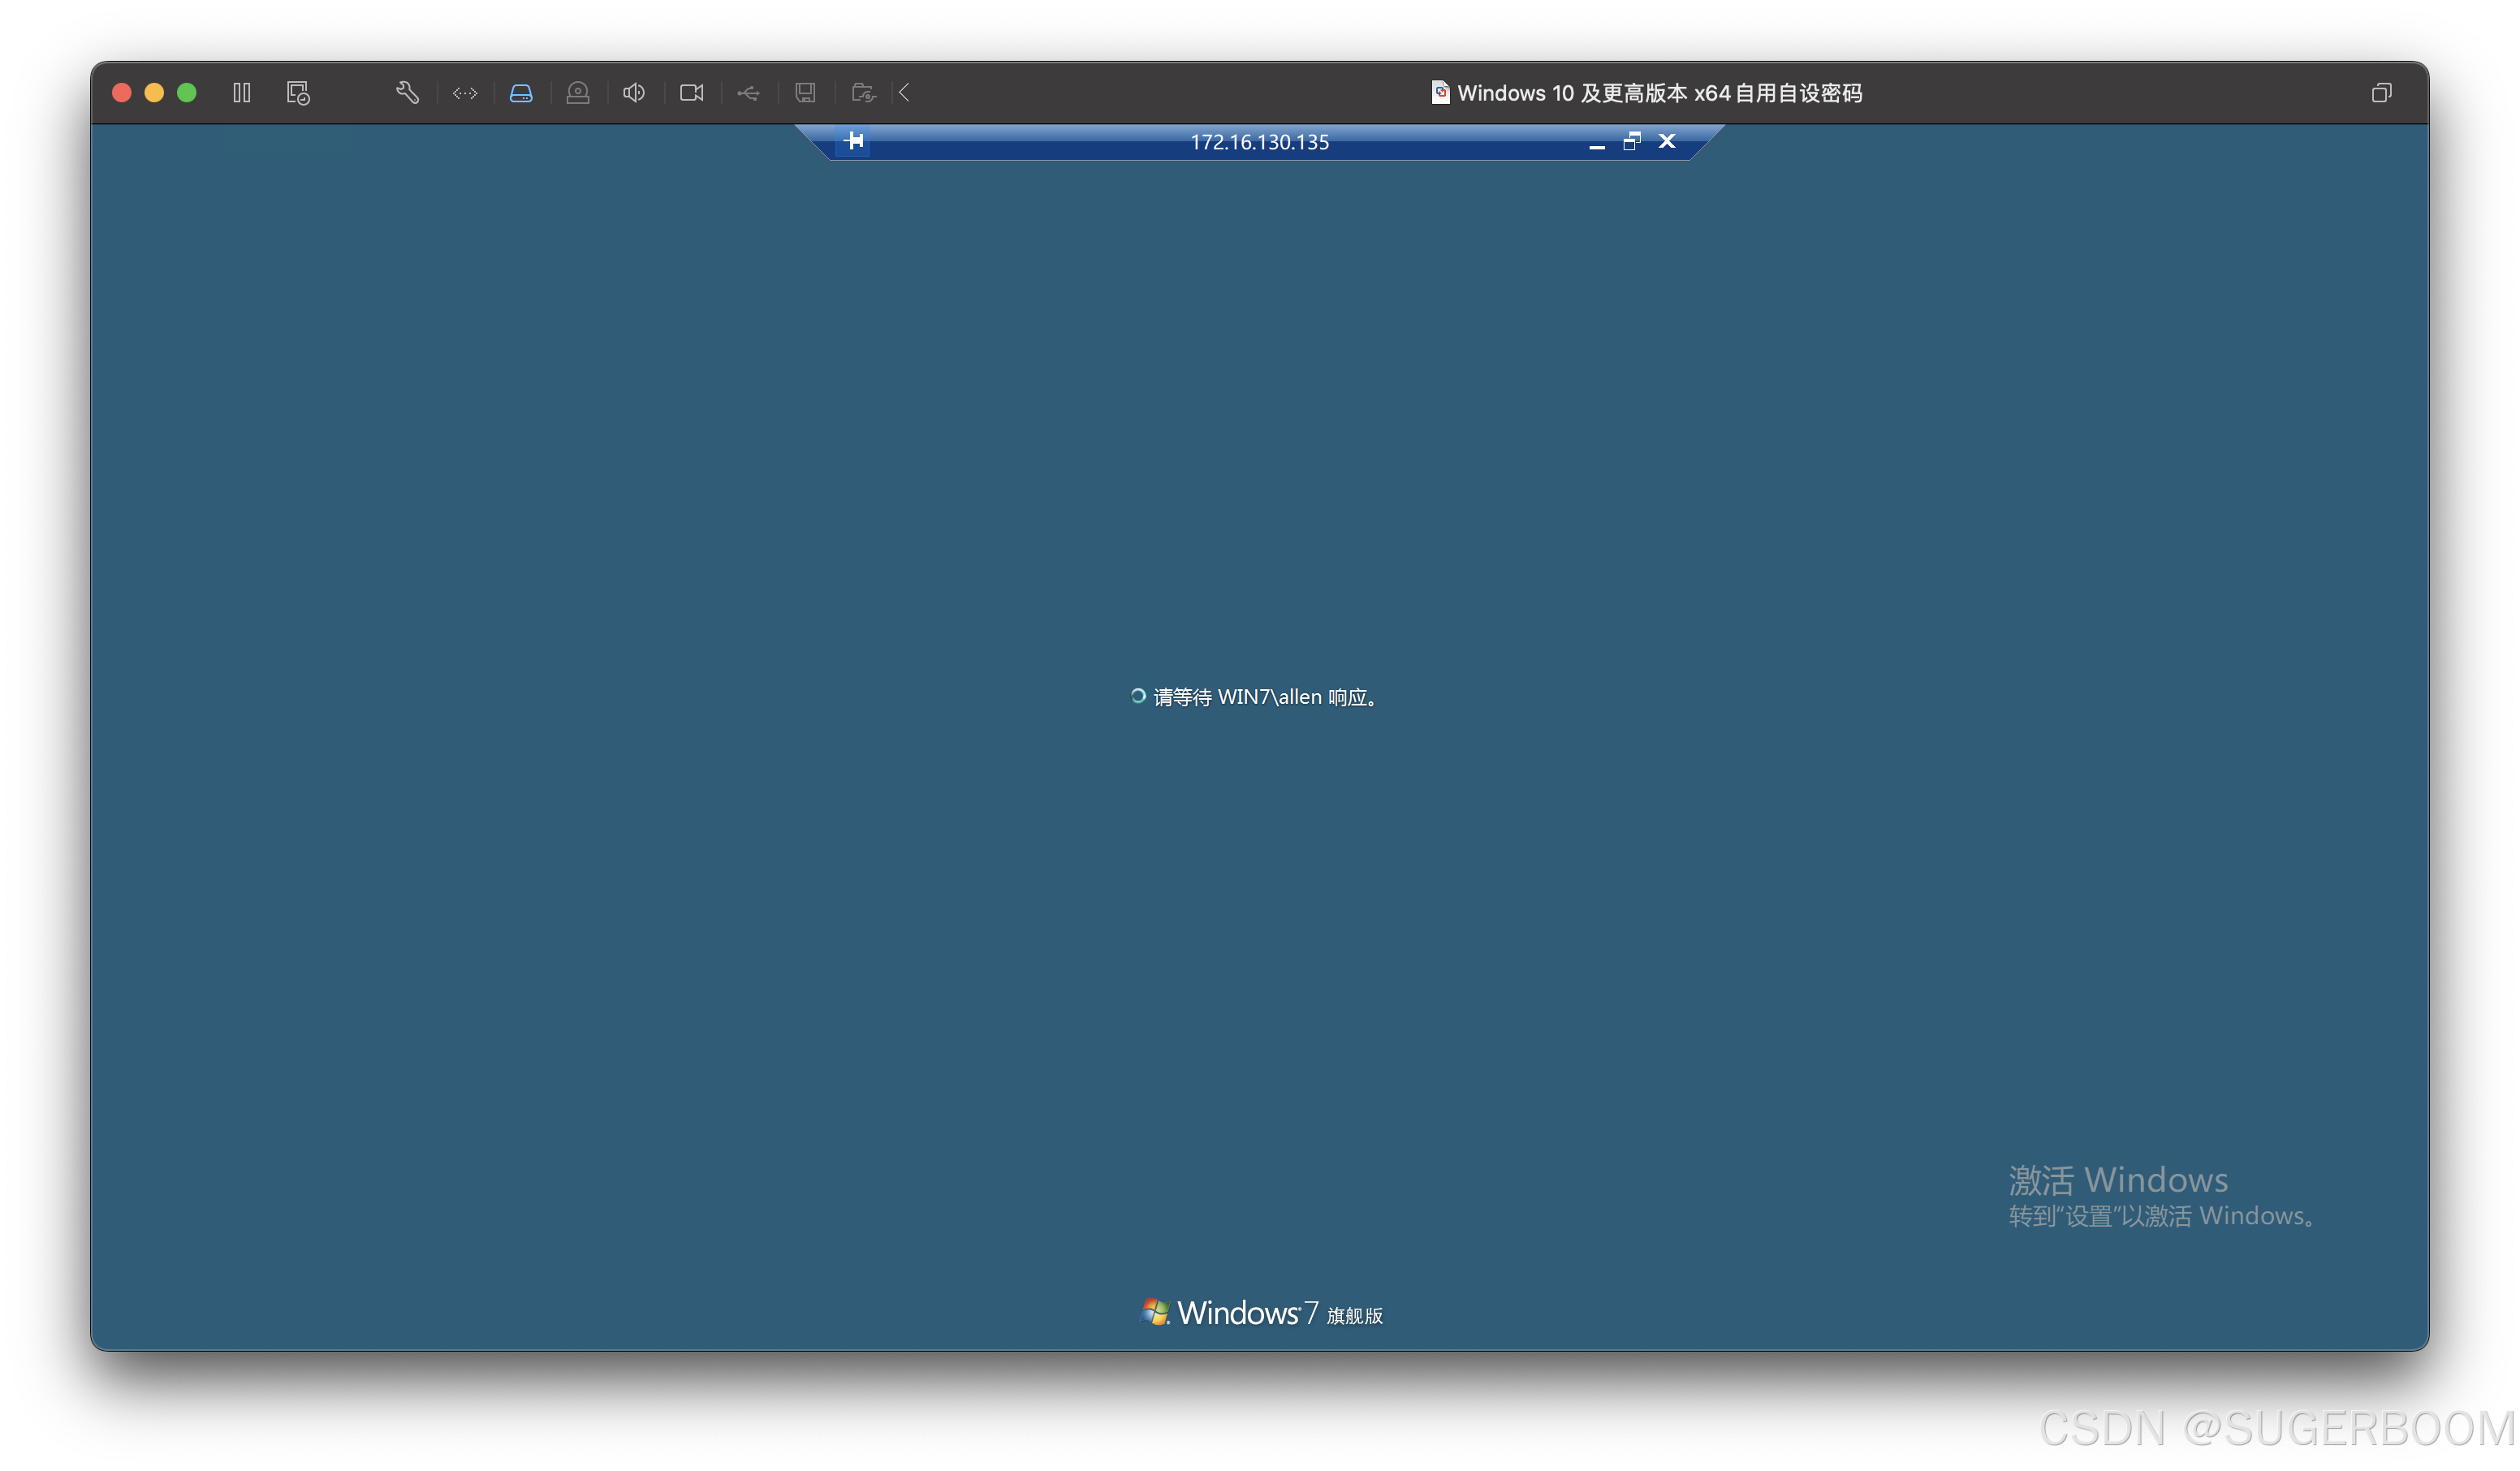Viewport: 2520px width, 1471px height.
Task: Click the window mode icon at top right
Action: [x=2382, y=93]
